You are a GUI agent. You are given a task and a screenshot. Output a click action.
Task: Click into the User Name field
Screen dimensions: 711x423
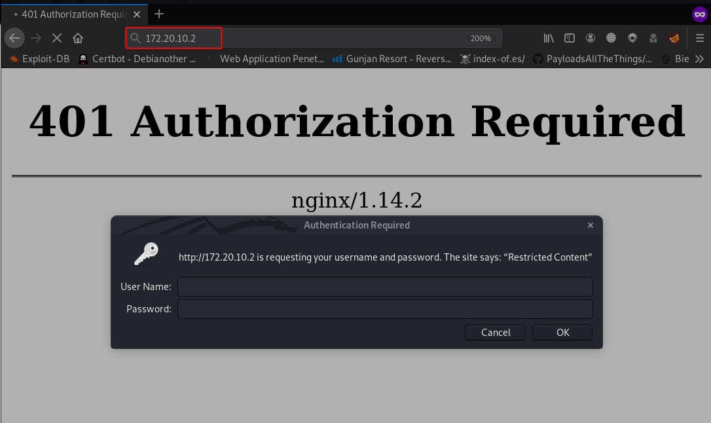pyautogui.click(x=385, y=287)
